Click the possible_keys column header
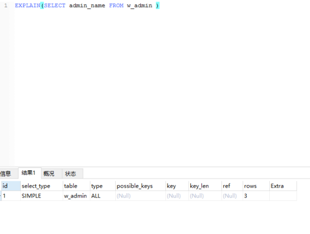Image resolution: width=310 pixels, height=234 pixels. click(x=140, y=186)
